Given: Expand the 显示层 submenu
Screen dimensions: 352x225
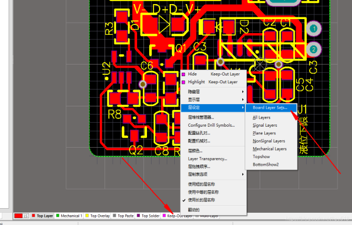Looking at the screenshot, I should pyautogui.click(x=214, y=99).
